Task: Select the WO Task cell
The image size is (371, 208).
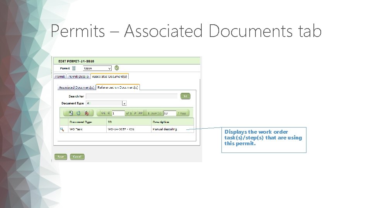Action: click(87, 129)
